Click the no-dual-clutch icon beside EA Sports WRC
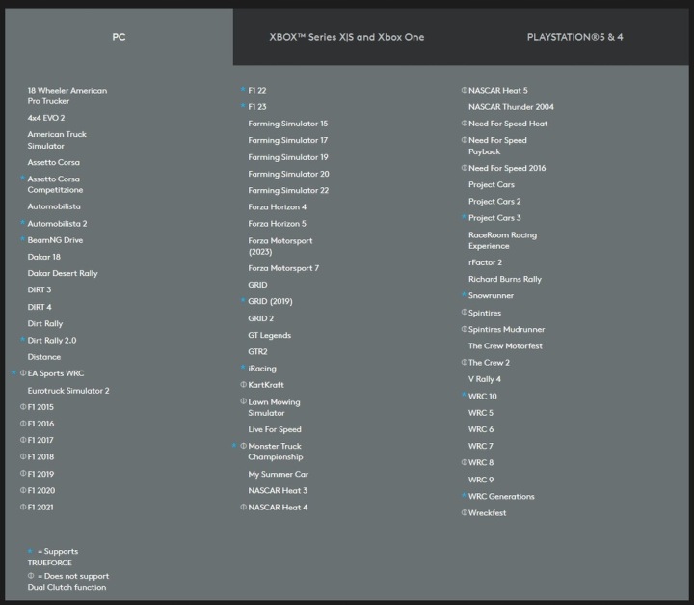Image resolution: width=694 pixels, height=605 pixels. coord(23,373)
